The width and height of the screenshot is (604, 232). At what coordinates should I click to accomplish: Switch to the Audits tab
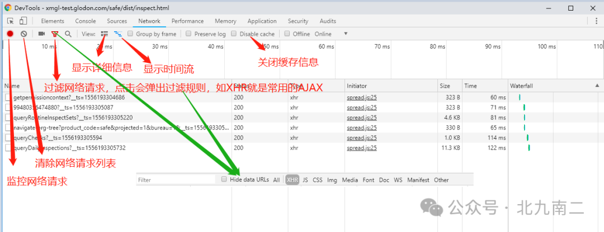[328, 21]
